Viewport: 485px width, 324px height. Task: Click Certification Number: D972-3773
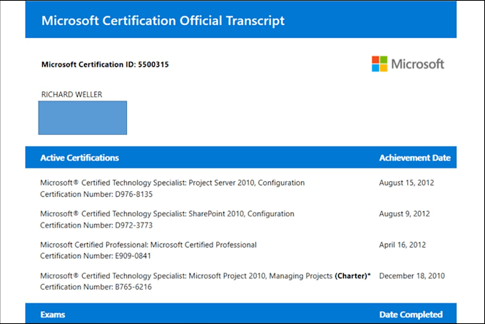(96, 226)
